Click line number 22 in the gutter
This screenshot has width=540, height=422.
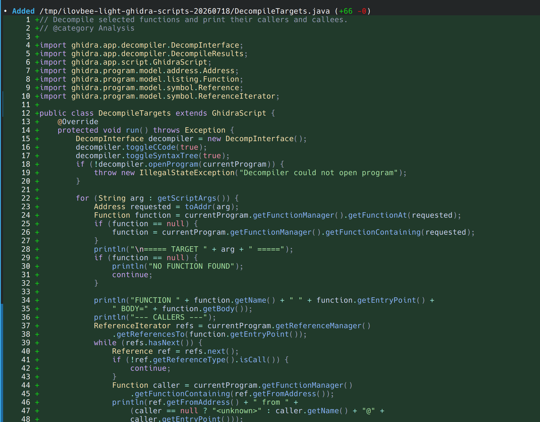tap(26, 198)
